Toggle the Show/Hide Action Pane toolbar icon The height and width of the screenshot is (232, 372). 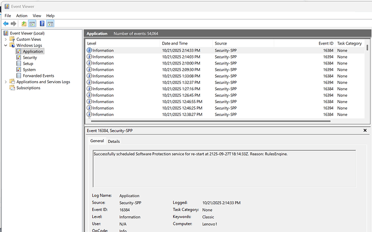click(x=50, y=24)
